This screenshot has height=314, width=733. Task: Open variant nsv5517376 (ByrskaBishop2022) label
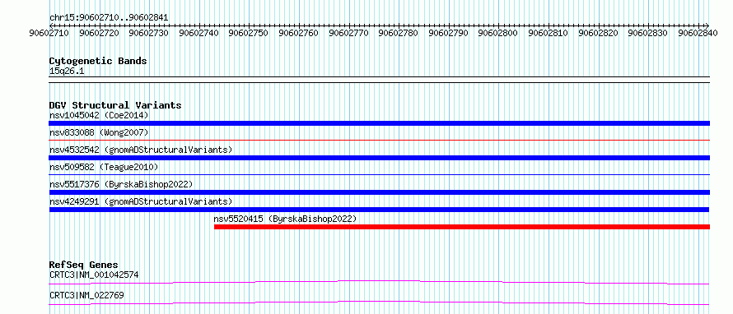point(121,184)
